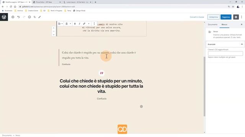Collapse the Avanzate panel
Image resolution: width=245 pixels, height=137 pixels.
[x=225, y=44]
